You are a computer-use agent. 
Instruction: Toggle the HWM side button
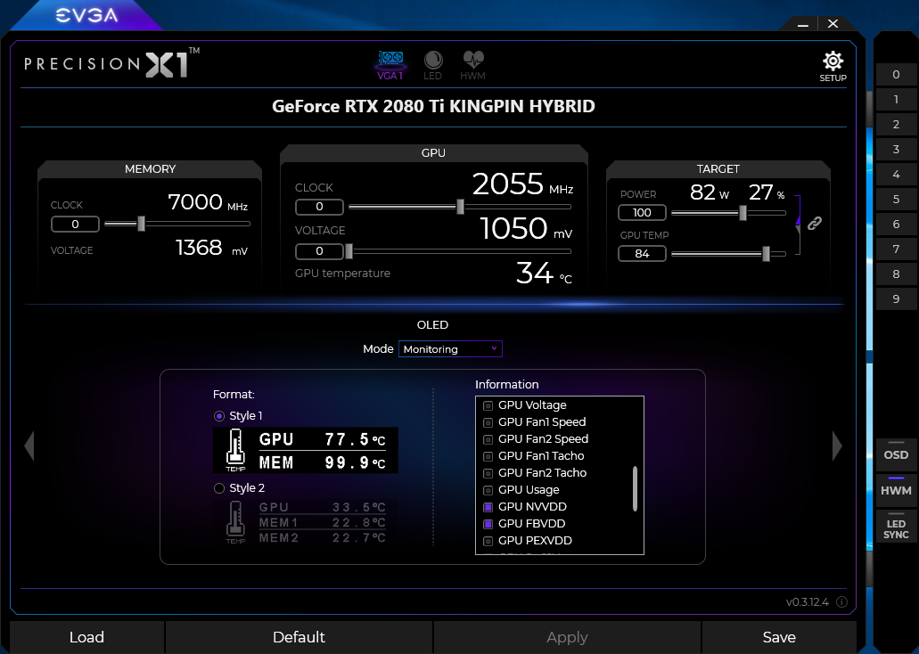pyautogui.click(x=896, y=490)
